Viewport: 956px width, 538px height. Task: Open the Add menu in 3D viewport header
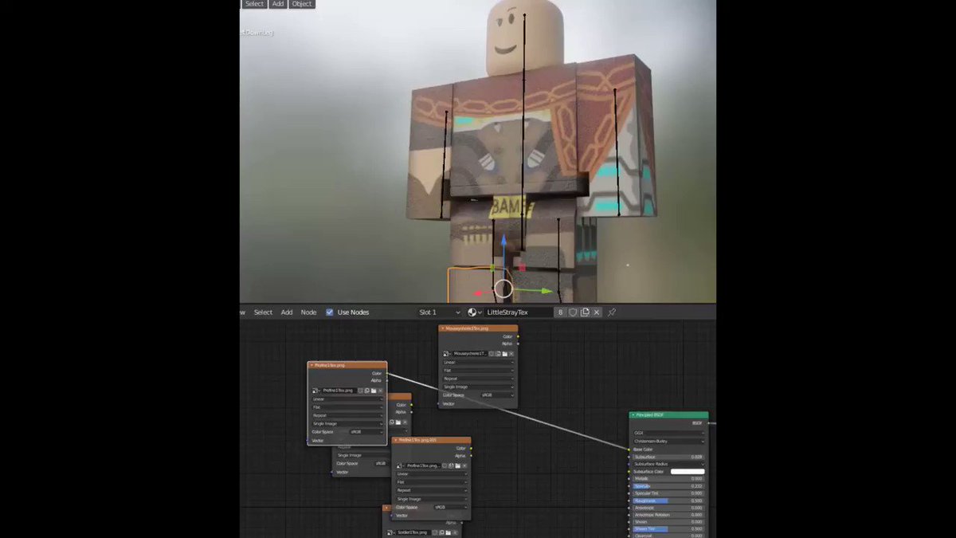point(277,4)
